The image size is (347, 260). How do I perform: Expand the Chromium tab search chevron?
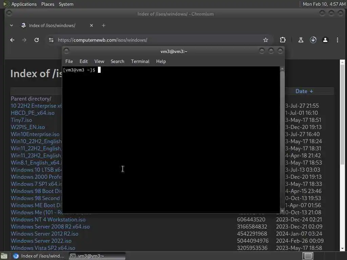[x=12, y=25]
